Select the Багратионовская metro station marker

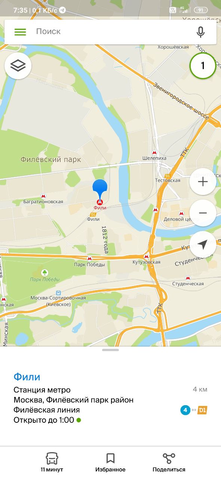pyautogui.click(x=44, y=196)
